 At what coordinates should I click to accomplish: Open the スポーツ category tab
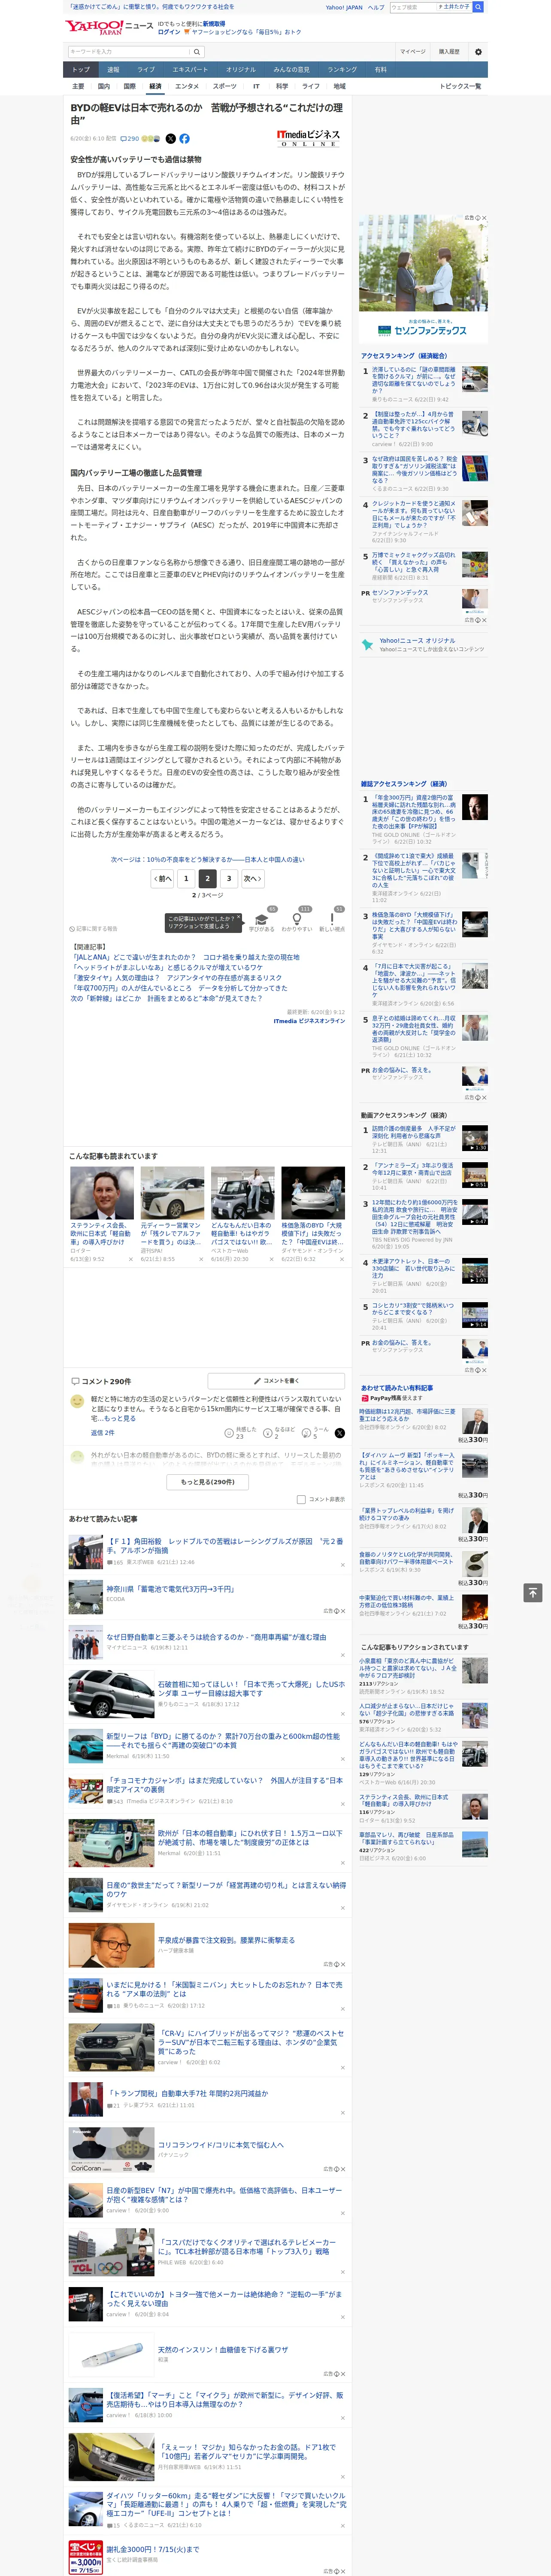pyautogui.click(x=225, y=86)
